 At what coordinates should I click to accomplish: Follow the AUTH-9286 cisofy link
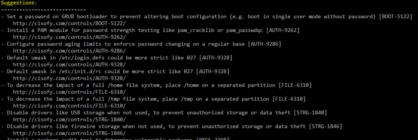tap(69, 51)
